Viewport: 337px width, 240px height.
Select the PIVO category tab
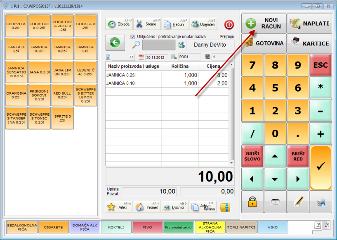point(147,227)
